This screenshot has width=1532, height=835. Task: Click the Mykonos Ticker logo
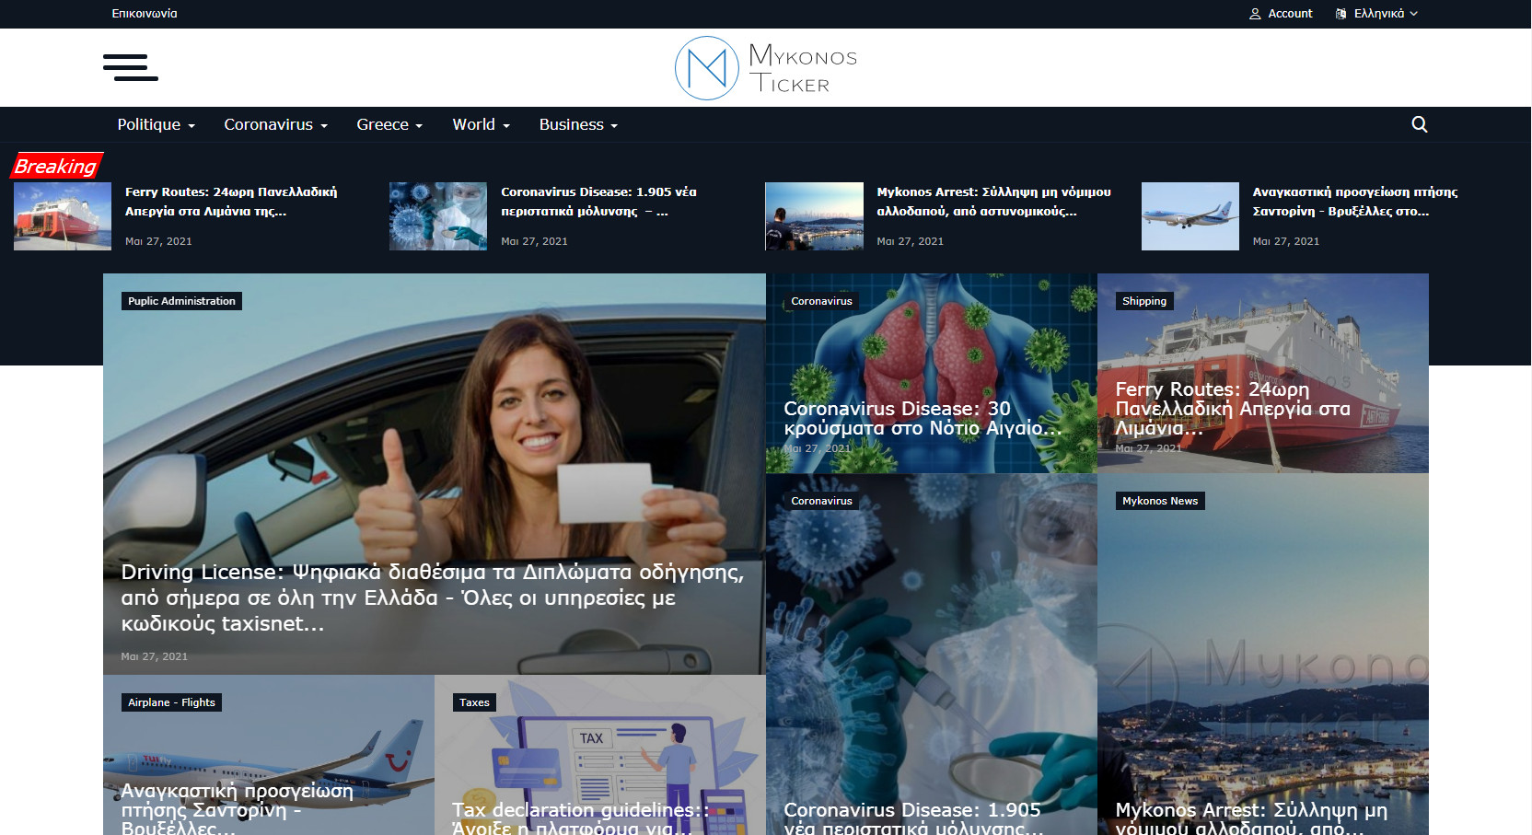tap(766, 68)
